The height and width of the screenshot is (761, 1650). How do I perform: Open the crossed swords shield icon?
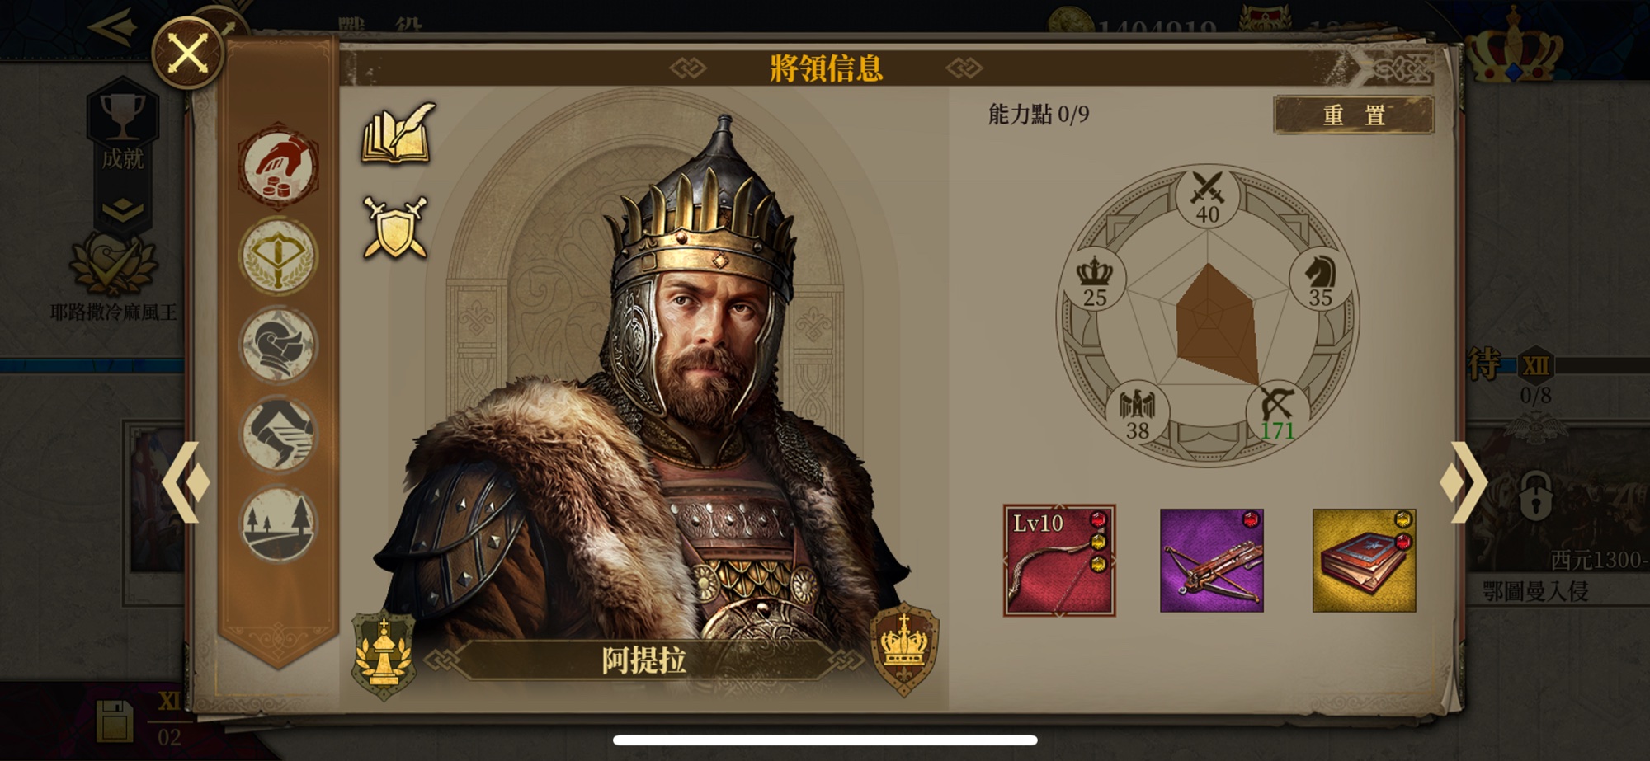tap(396, 227)
